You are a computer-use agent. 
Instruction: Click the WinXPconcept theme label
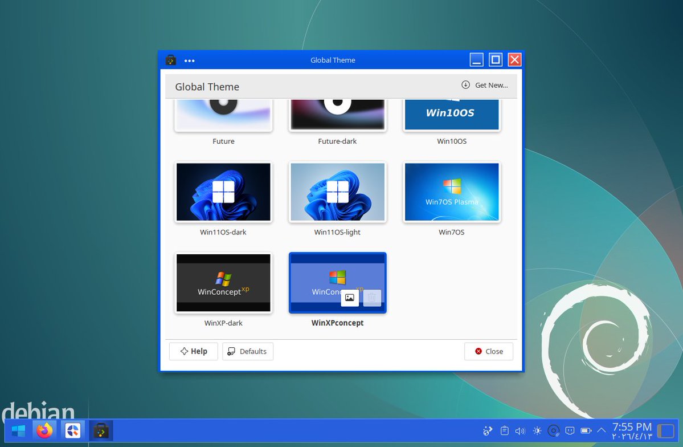338,323
